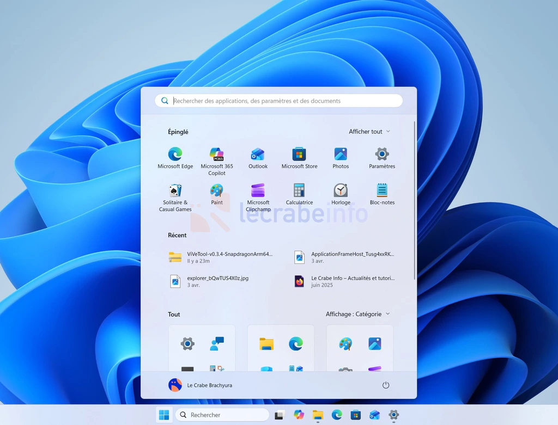
Task: Launch the Horloge clock app
Action: click(x=341, y=194)
